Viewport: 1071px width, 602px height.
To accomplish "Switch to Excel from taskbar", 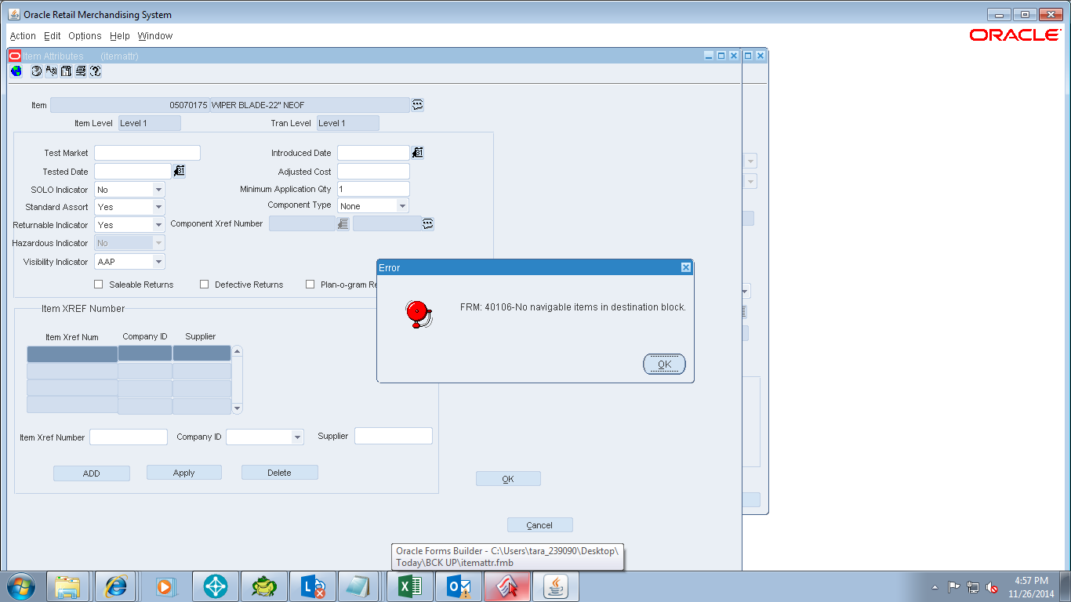I will click(410, 586).
